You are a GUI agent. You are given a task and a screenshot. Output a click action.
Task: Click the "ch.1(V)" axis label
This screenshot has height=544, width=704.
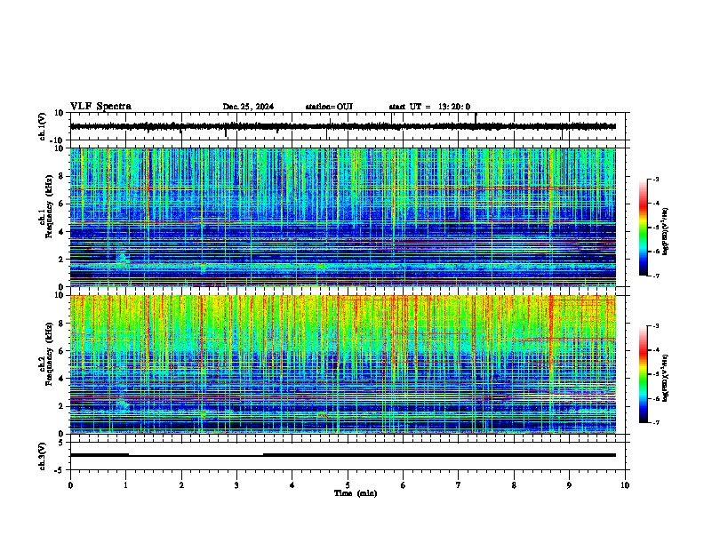[x=43, y=126]
